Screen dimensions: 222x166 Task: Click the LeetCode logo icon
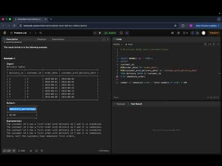point(5,33)
